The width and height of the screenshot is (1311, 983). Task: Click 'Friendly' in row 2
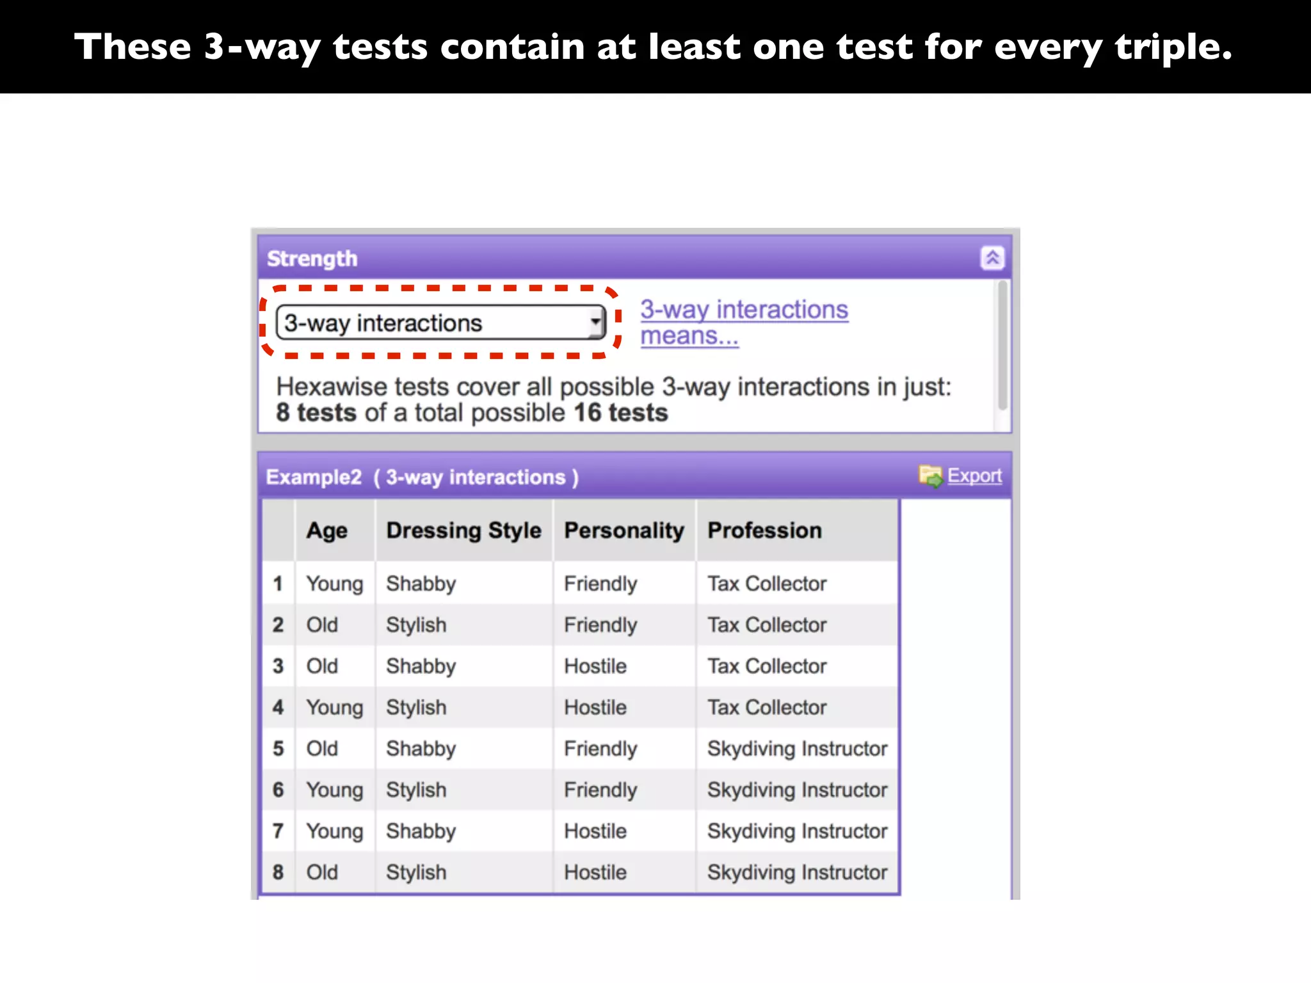600,625
